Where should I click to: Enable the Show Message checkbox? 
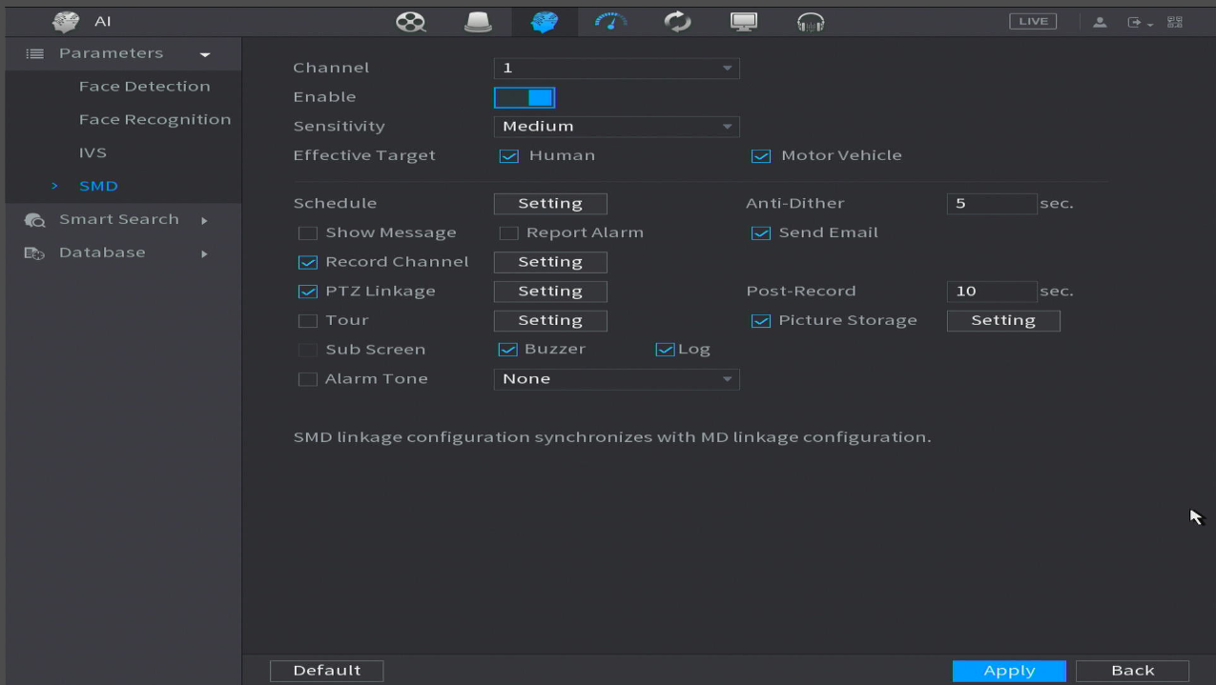[x=307, y=233]
